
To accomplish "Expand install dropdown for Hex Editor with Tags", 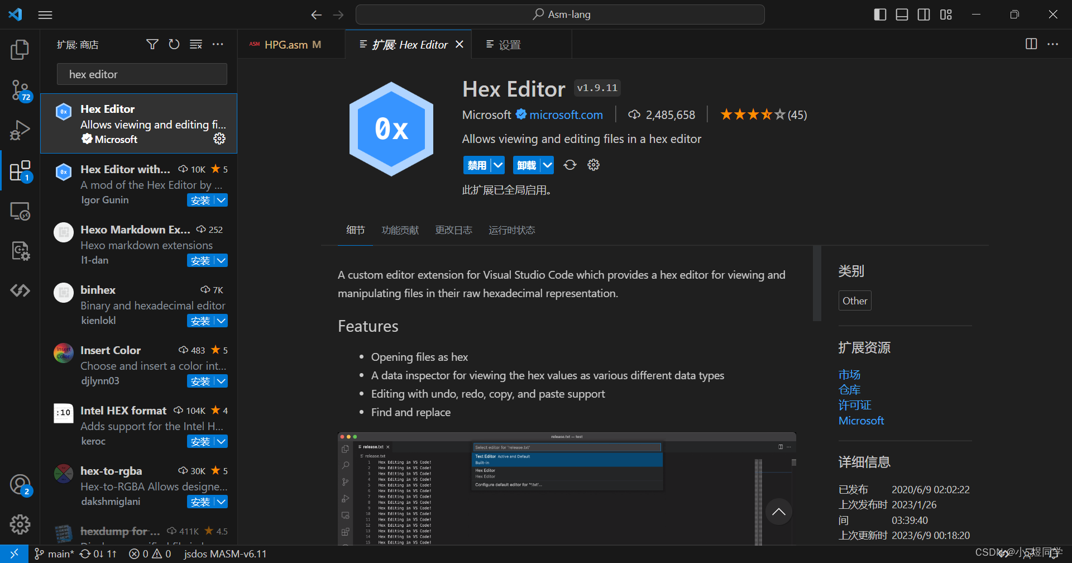I will coord(222,200).
